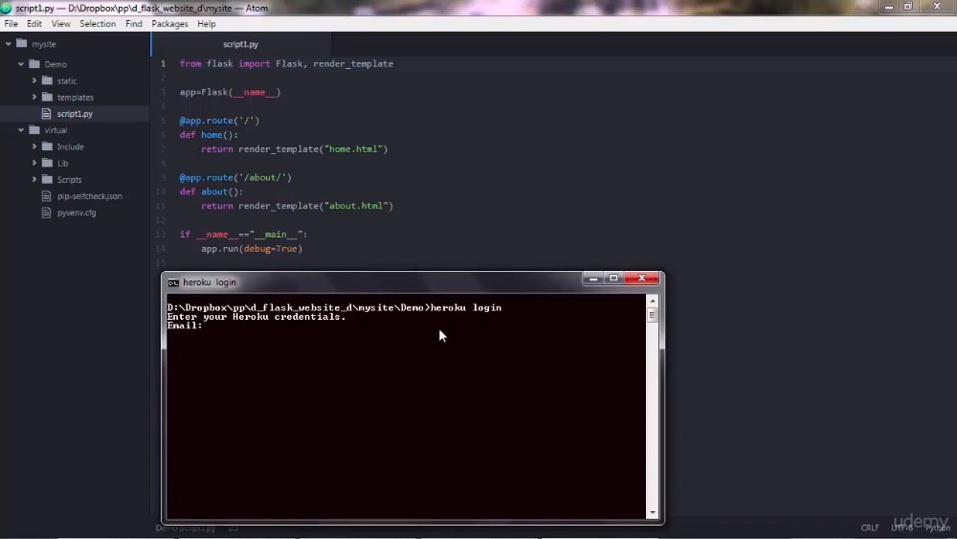
Task: Select the templates folder label
Action: coord(75,97)
